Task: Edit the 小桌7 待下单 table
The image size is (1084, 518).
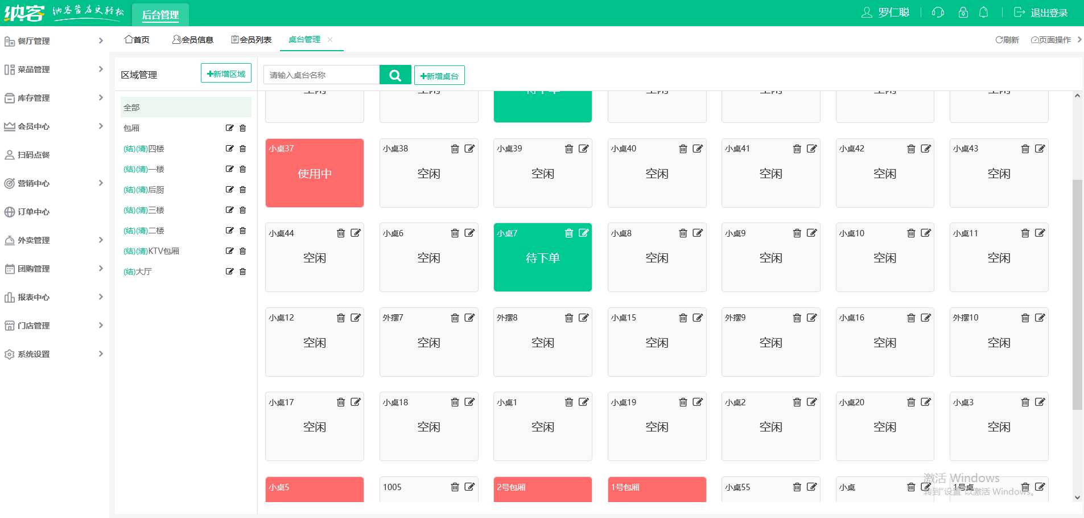Action: point(584,233)
